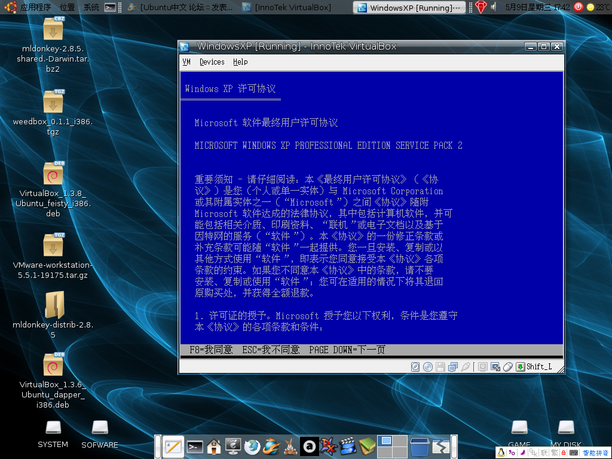Click the Shift_L host key label
The image size is (612, 459).
click(539, 367)
